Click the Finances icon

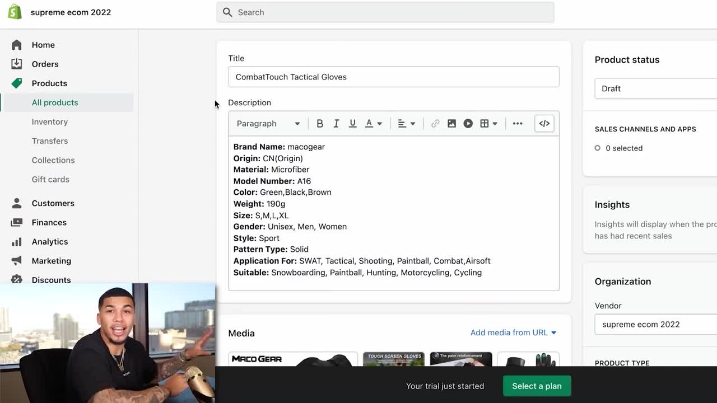tap(17, 222)
